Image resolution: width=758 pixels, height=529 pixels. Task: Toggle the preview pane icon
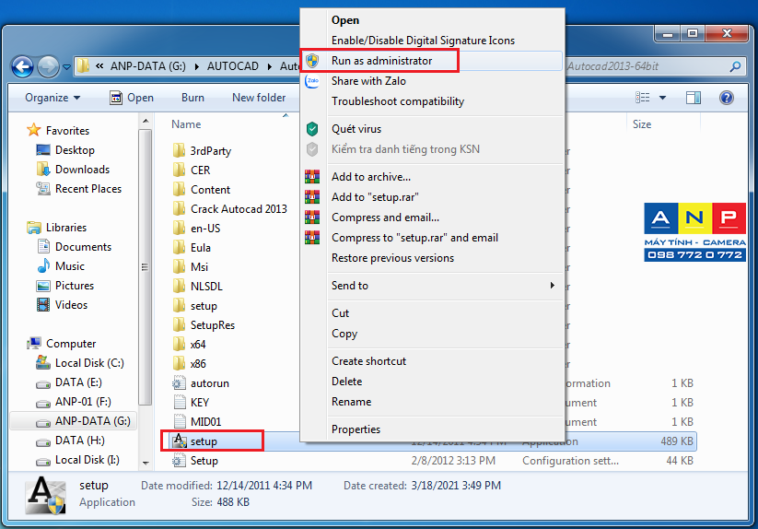pyautogui.click(x=694, y=98)
